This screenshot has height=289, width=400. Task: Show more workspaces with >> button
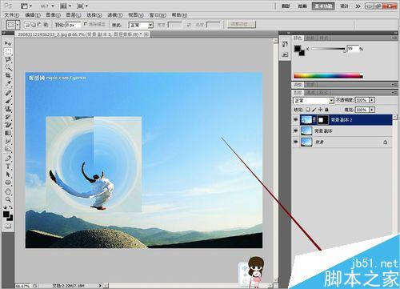coord(358,6)
